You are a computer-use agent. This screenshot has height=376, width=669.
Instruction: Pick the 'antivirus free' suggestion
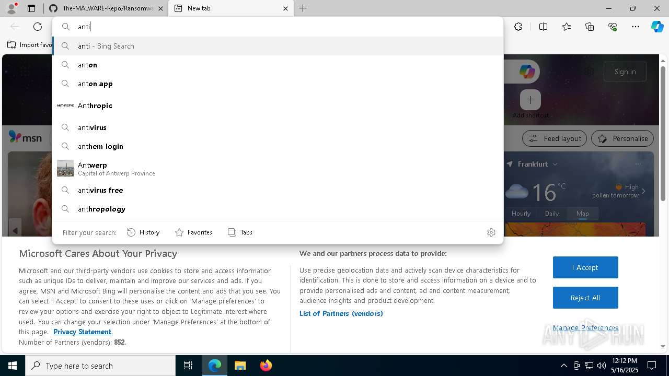point(278,190)
